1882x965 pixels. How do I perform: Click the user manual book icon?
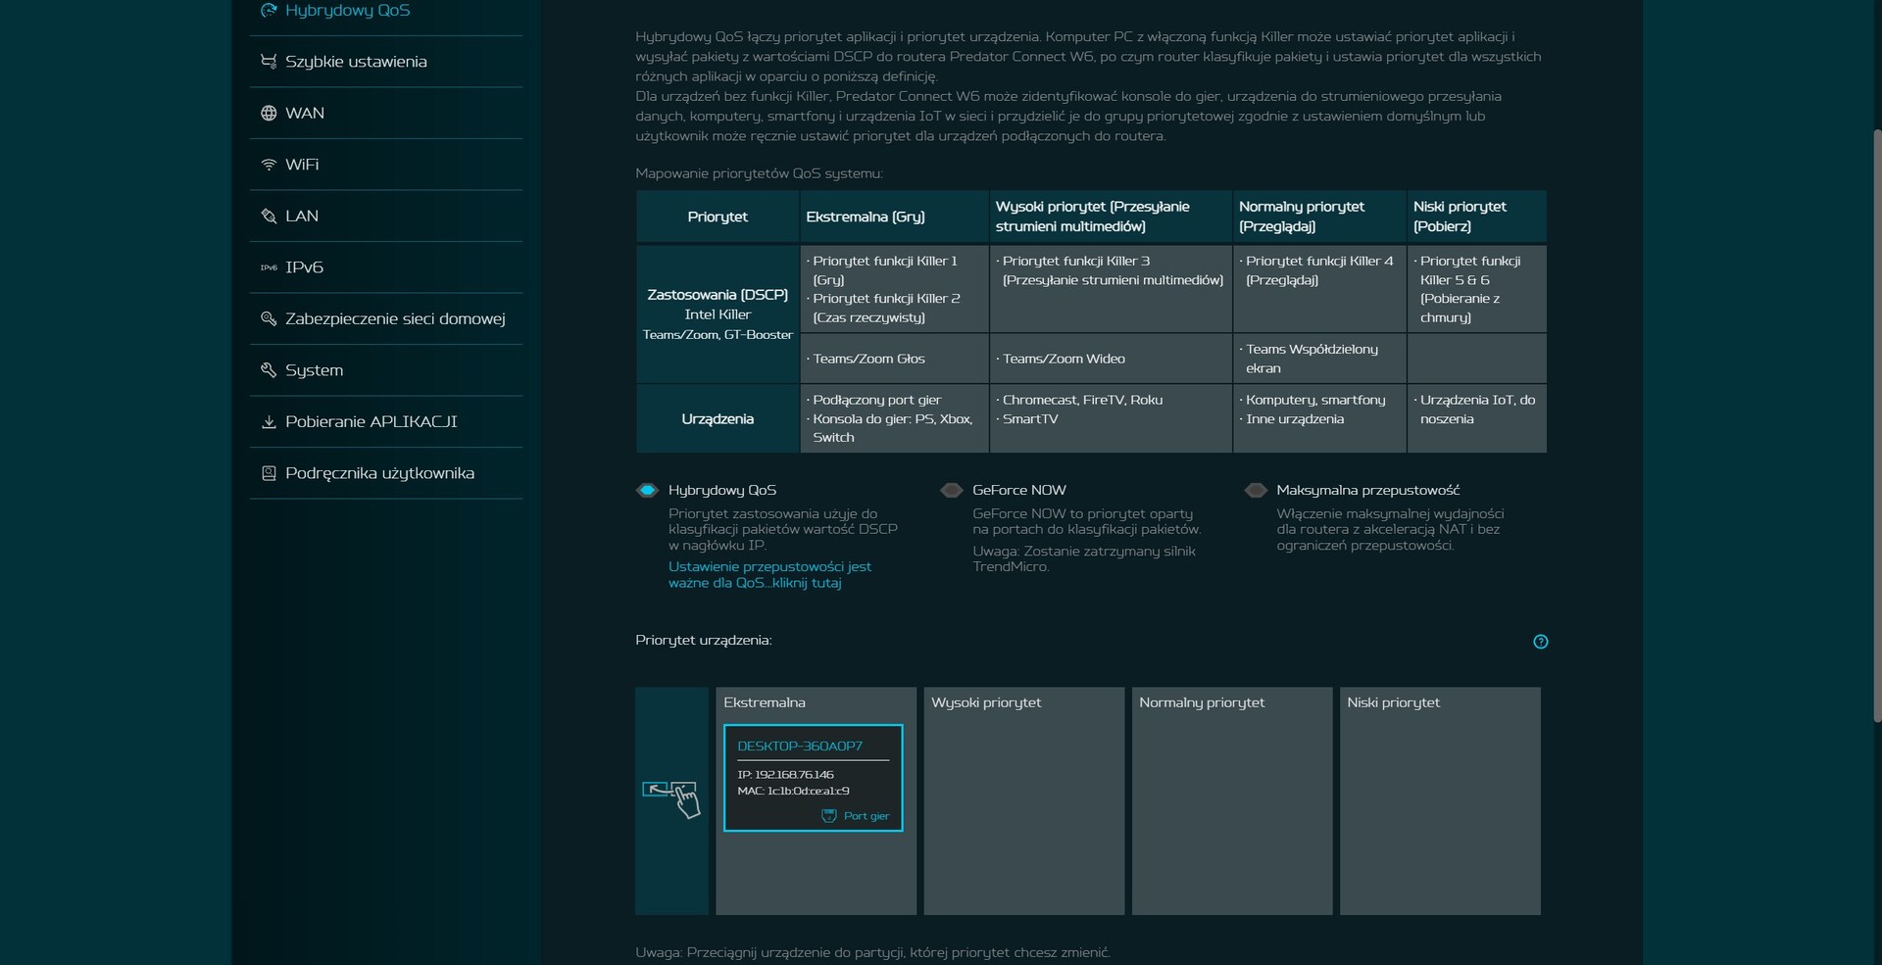click(x=269, y=473)
